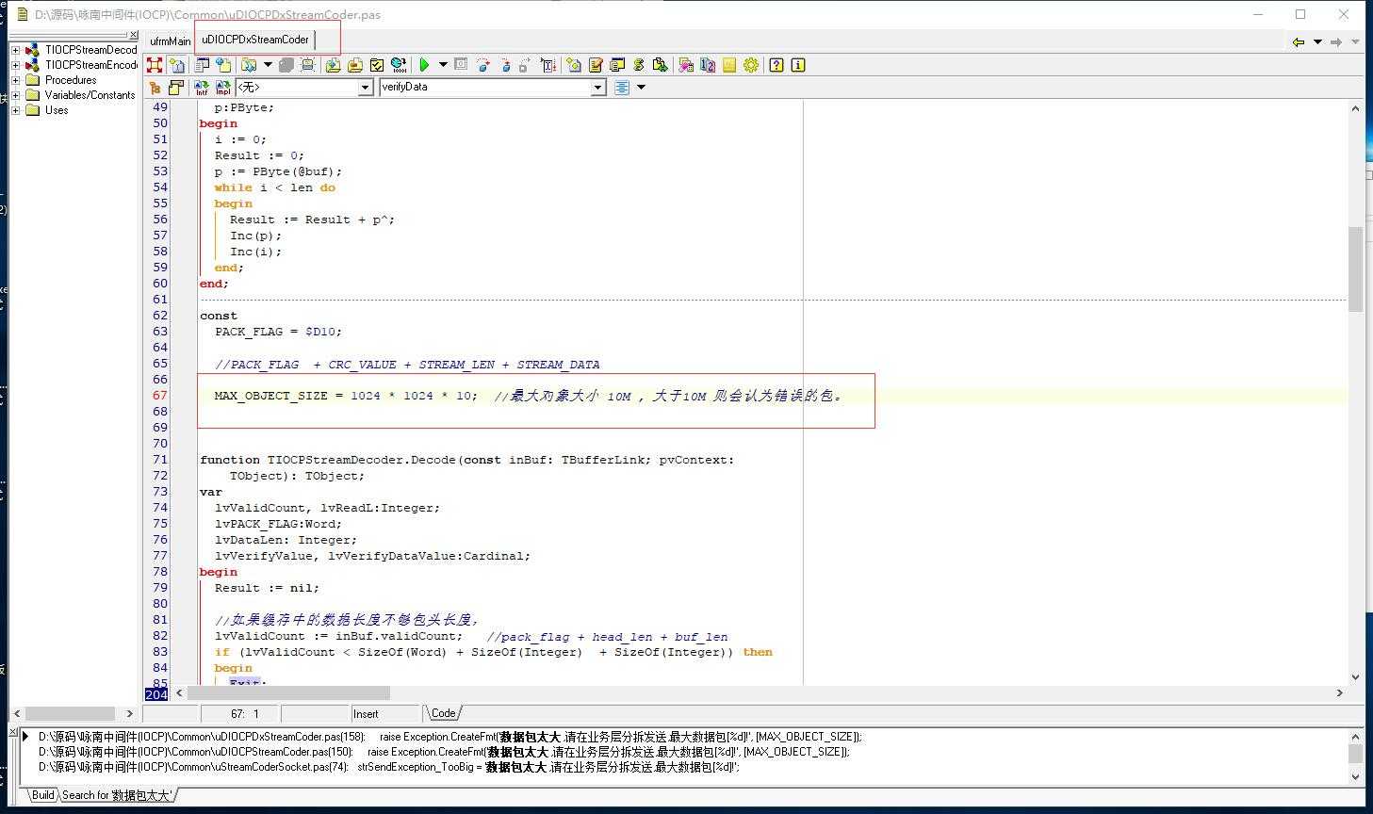Image resolution: width=1373 pixels, height=814 pixels.
Task: Switch to the Build tab in the bottom panel
Action: pos(43,795)
